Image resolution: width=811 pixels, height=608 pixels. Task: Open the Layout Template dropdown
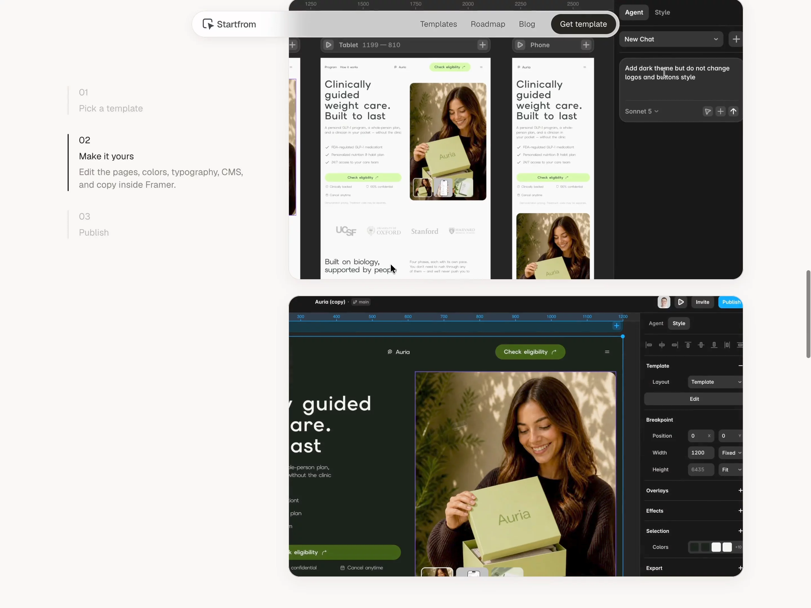(x=715, y=382)
